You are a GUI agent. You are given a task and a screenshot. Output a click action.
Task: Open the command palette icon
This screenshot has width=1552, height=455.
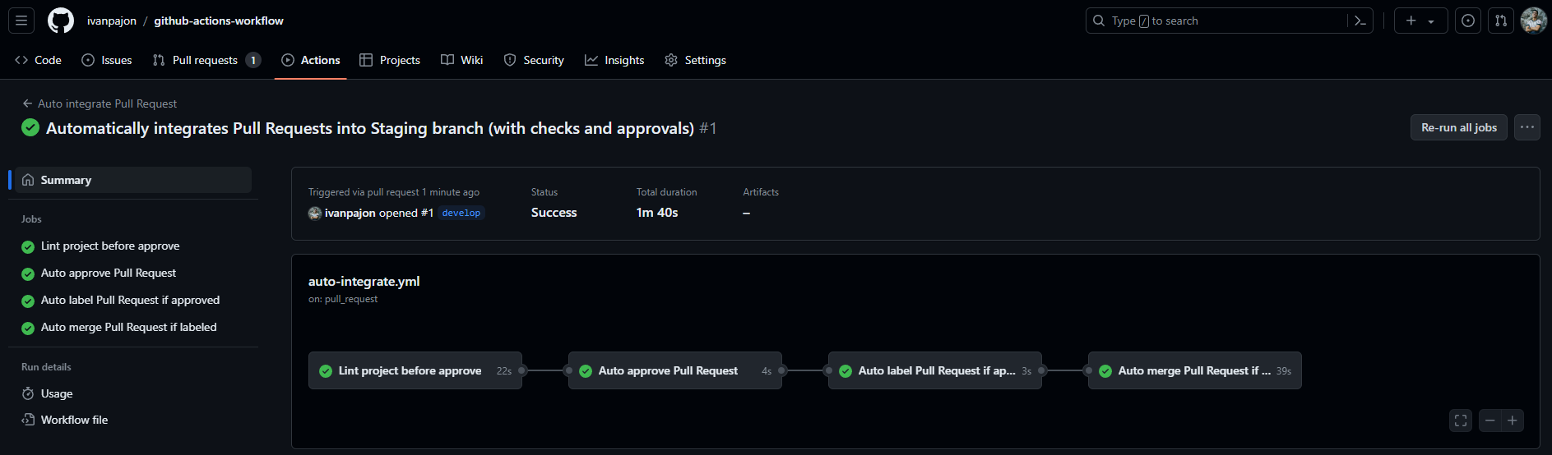[x=1360, y=21]
